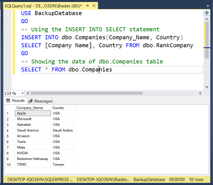
Task: Click the editor vertical scroll down arrow
Action: 207,87
